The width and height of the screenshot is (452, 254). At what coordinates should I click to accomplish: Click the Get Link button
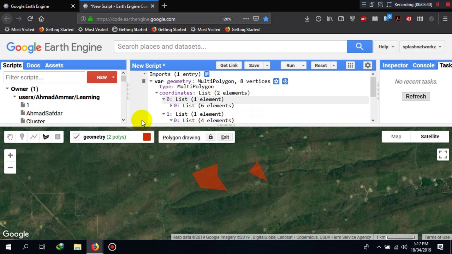(229, 65)
